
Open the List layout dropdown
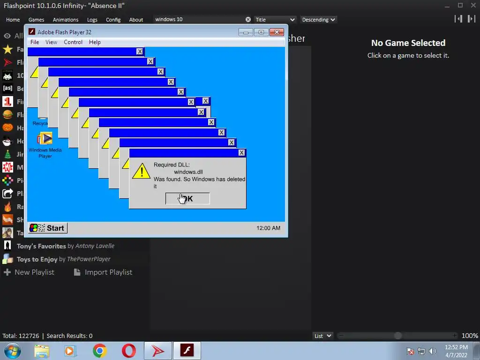click(322, 336)
